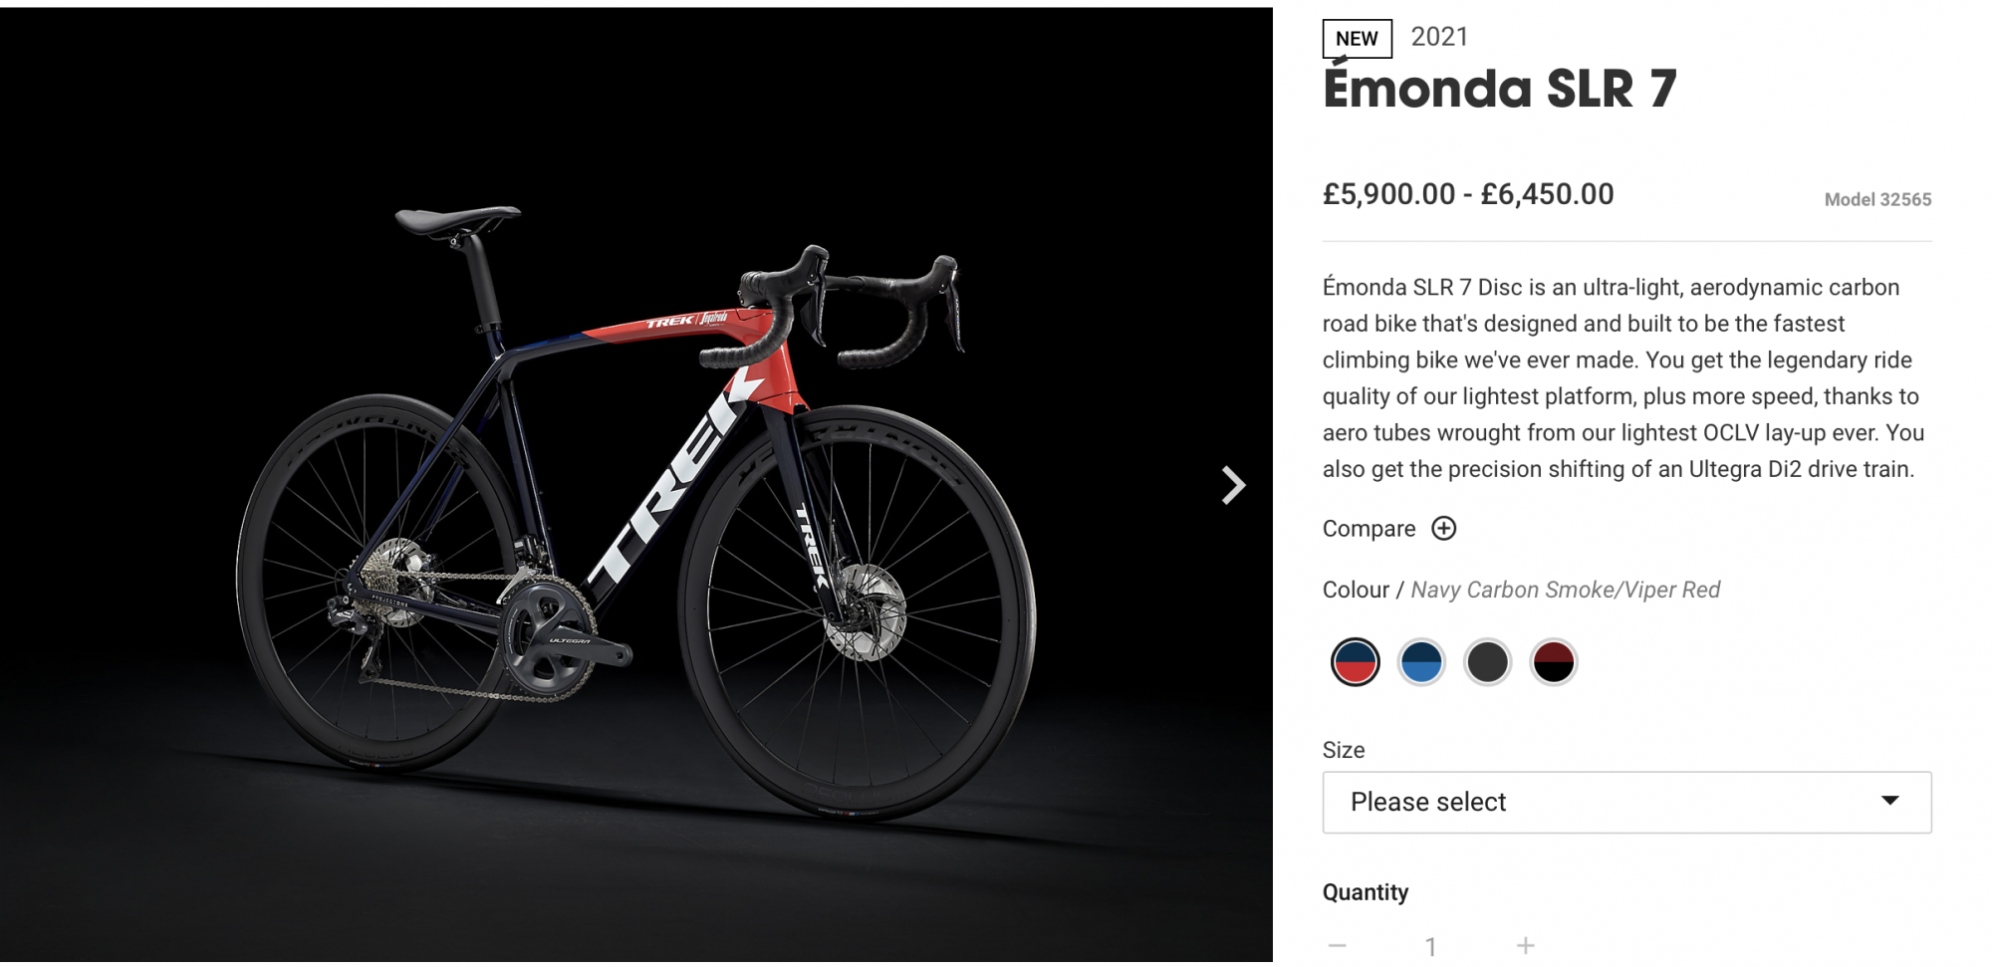Click the 2021 model year label

point(1439,37)
